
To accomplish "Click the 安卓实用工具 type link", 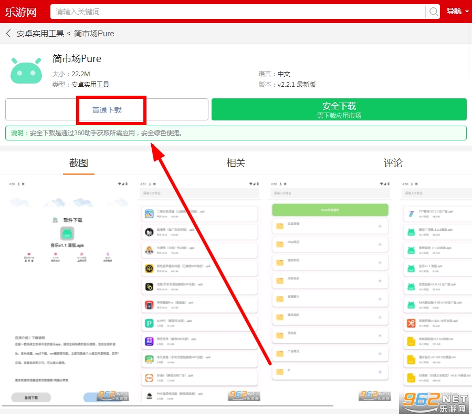I will (x=90, y=85).
